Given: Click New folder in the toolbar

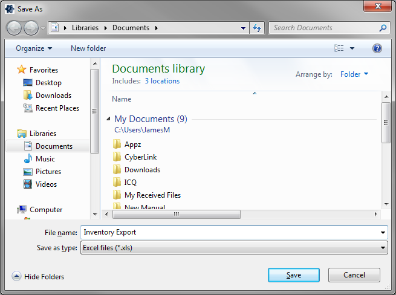Looking at the screenshot, I should (88, 48).
